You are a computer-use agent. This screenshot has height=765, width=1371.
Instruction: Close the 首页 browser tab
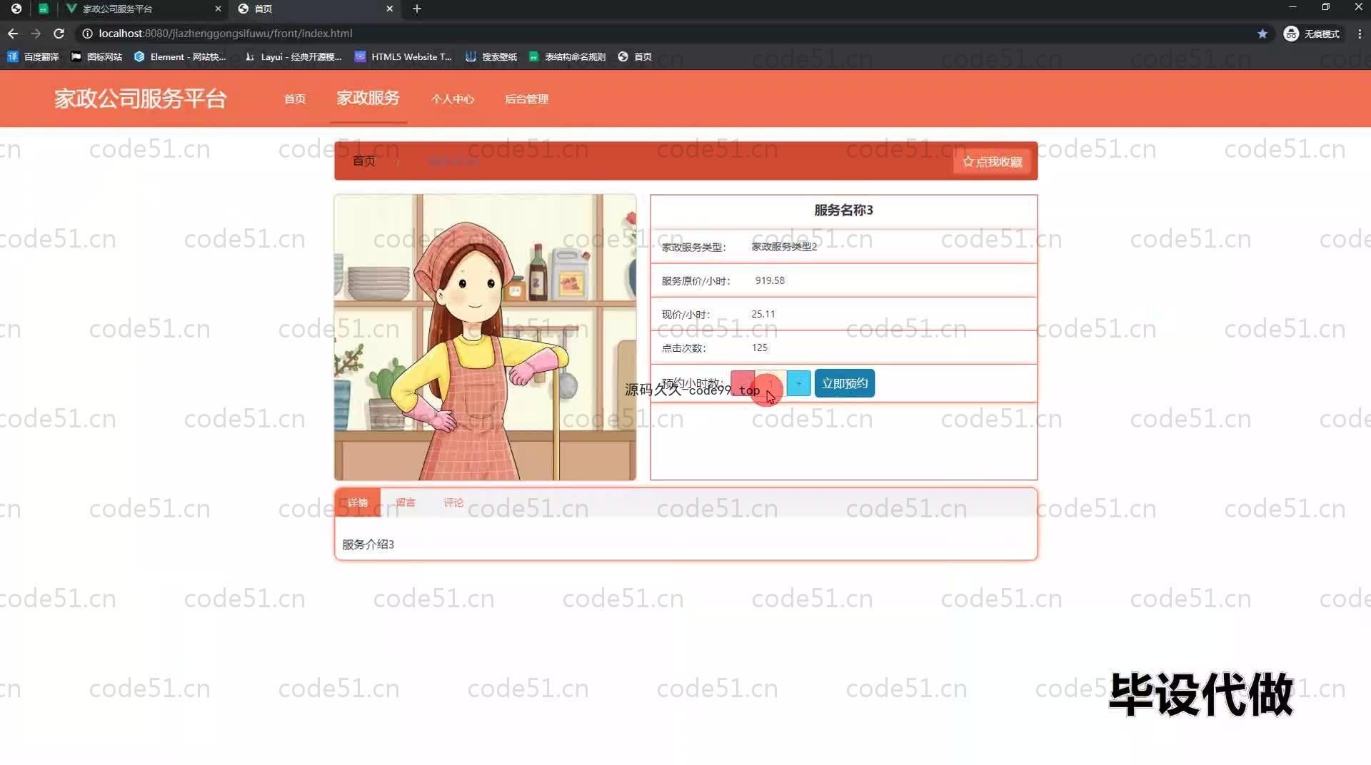(x=389, y=9)
